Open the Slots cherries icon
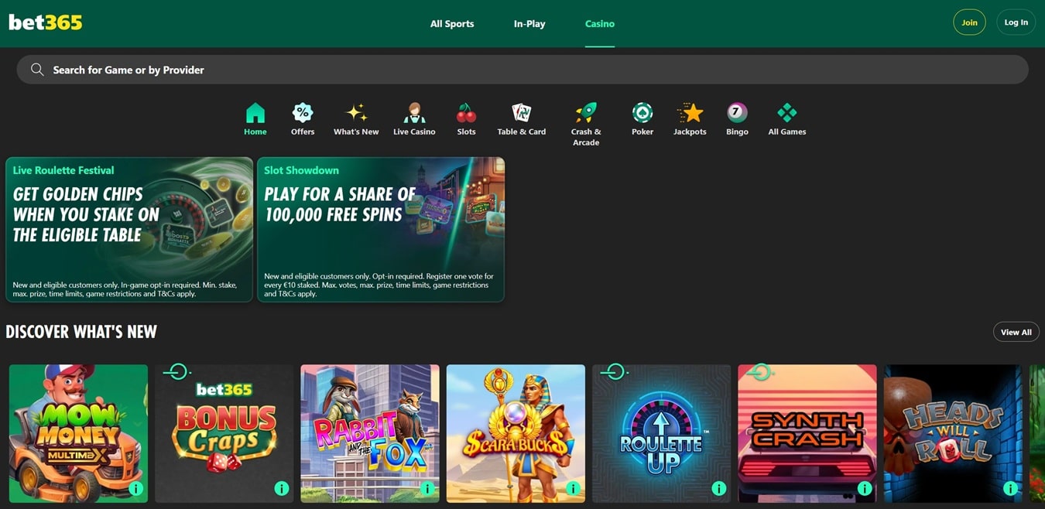This screenshot has width=1045, height=509. click(x=466, y=113)
